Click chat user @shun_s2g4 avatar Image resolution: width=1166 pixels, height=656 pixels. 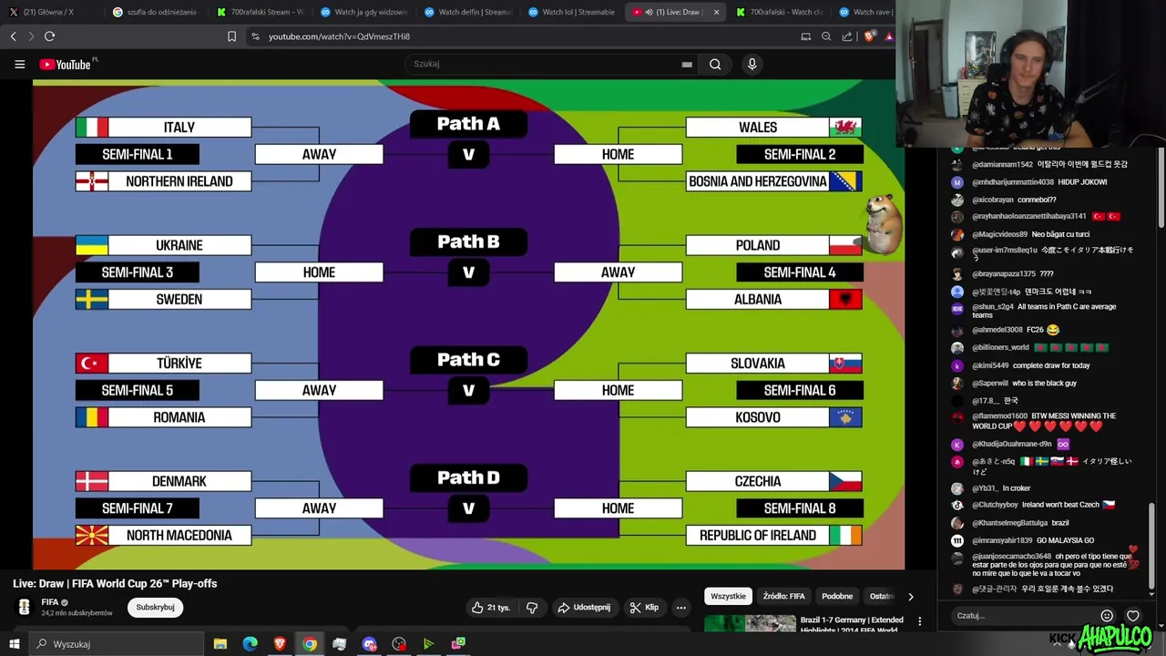(x=957, y=310)
